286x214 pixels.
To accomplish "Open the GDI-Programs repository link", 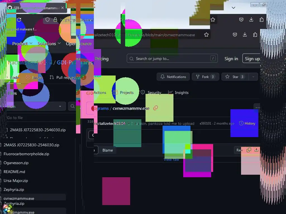I will 75,62.
